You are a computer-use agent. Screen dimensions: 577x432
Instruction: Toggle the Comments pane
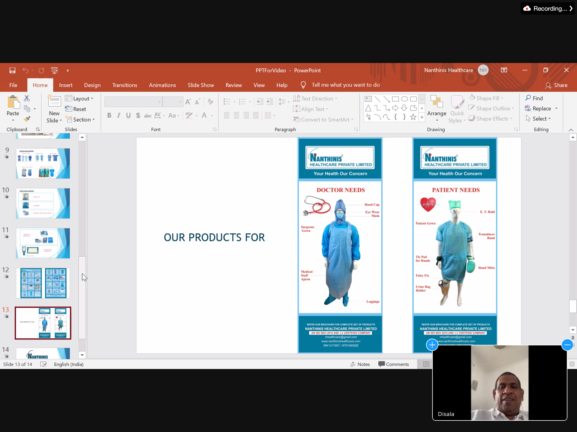coord(393,364)
